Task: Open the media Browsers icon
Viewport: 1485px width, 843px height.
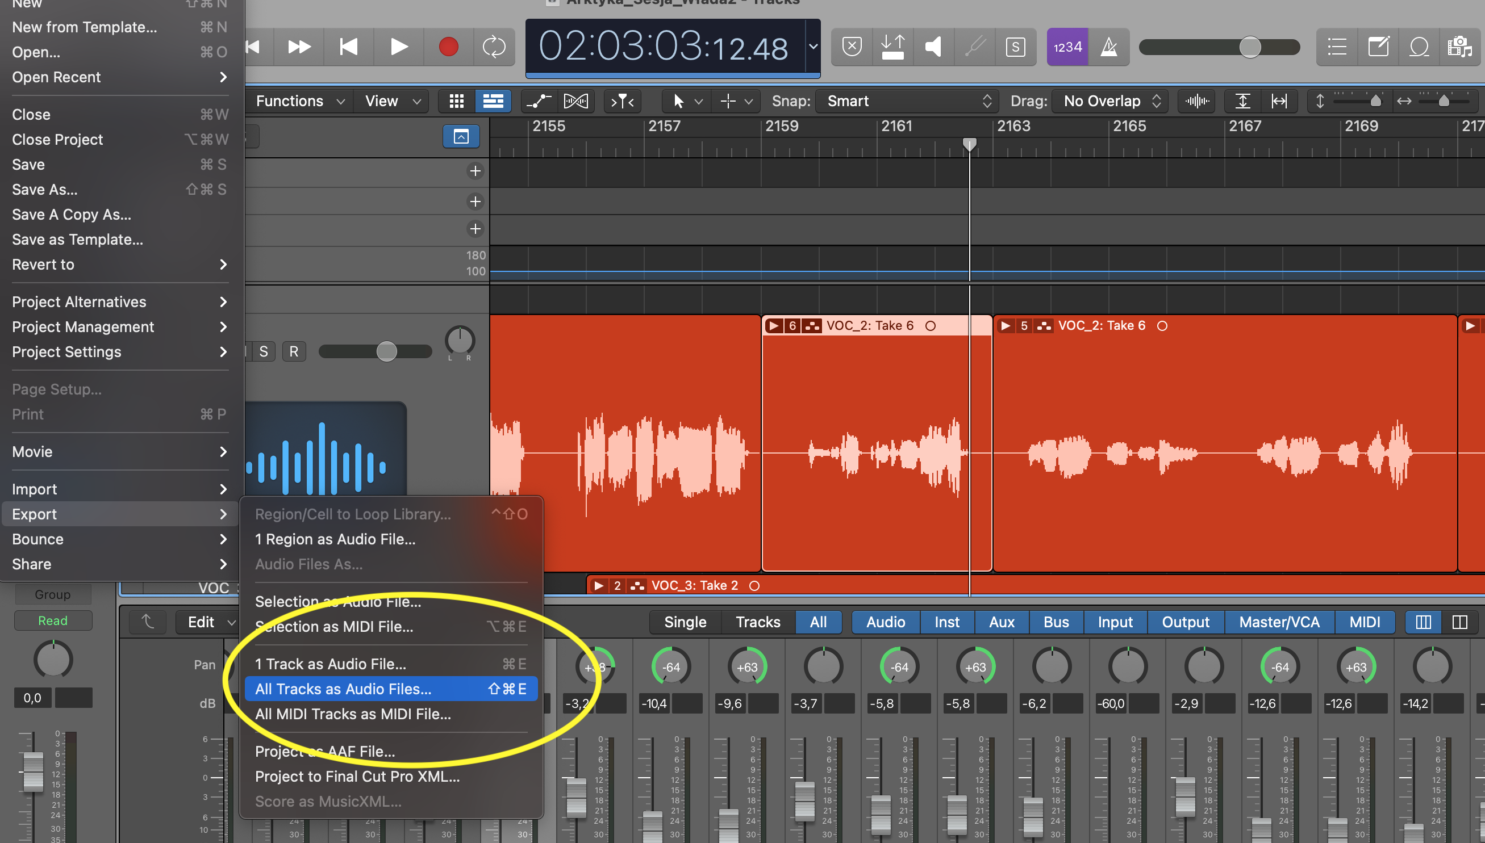Action: pyautogui.click(x=1459, y=47)
